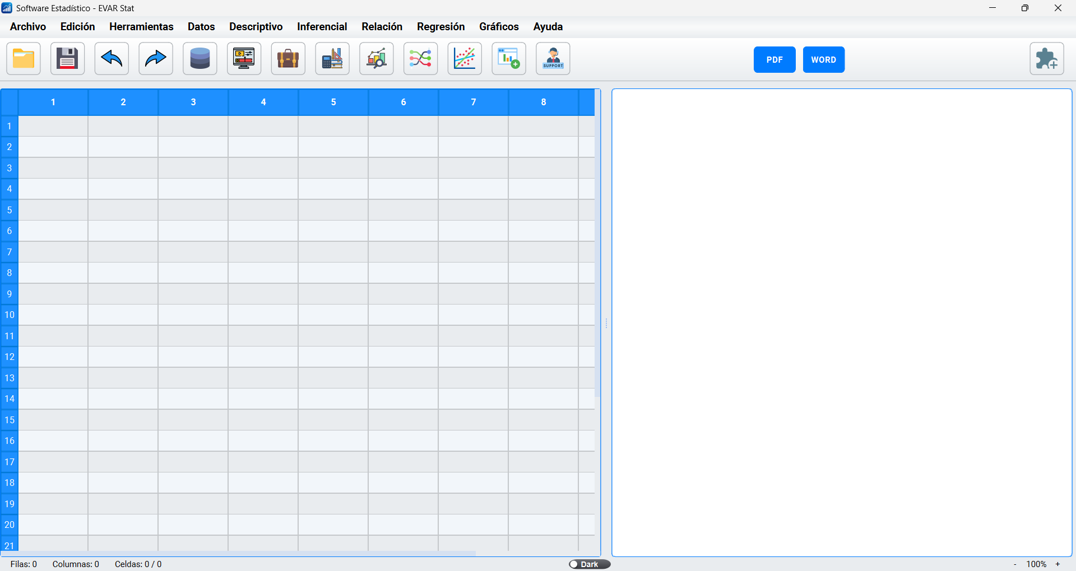The image size is (1076, 571).
Task: Click the briefcase toolbar icon
Action: click(288, 59)
